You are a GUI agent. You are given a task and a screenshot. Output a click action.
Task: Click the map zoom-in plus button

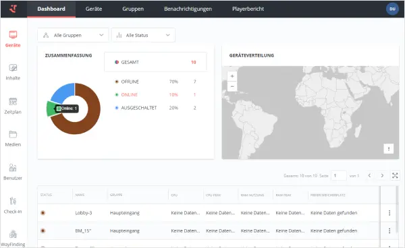[x=232, y=76]
